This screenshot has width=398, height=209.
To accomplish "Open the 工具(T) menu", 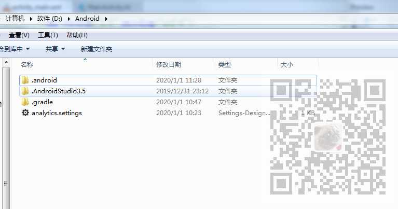I will coord(48,35).
